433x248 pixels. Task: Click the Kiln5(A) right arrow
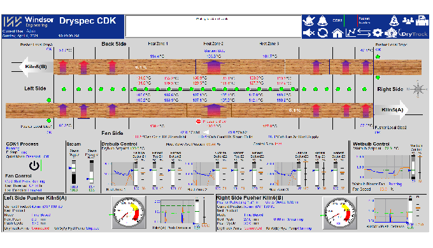point(390,110)
